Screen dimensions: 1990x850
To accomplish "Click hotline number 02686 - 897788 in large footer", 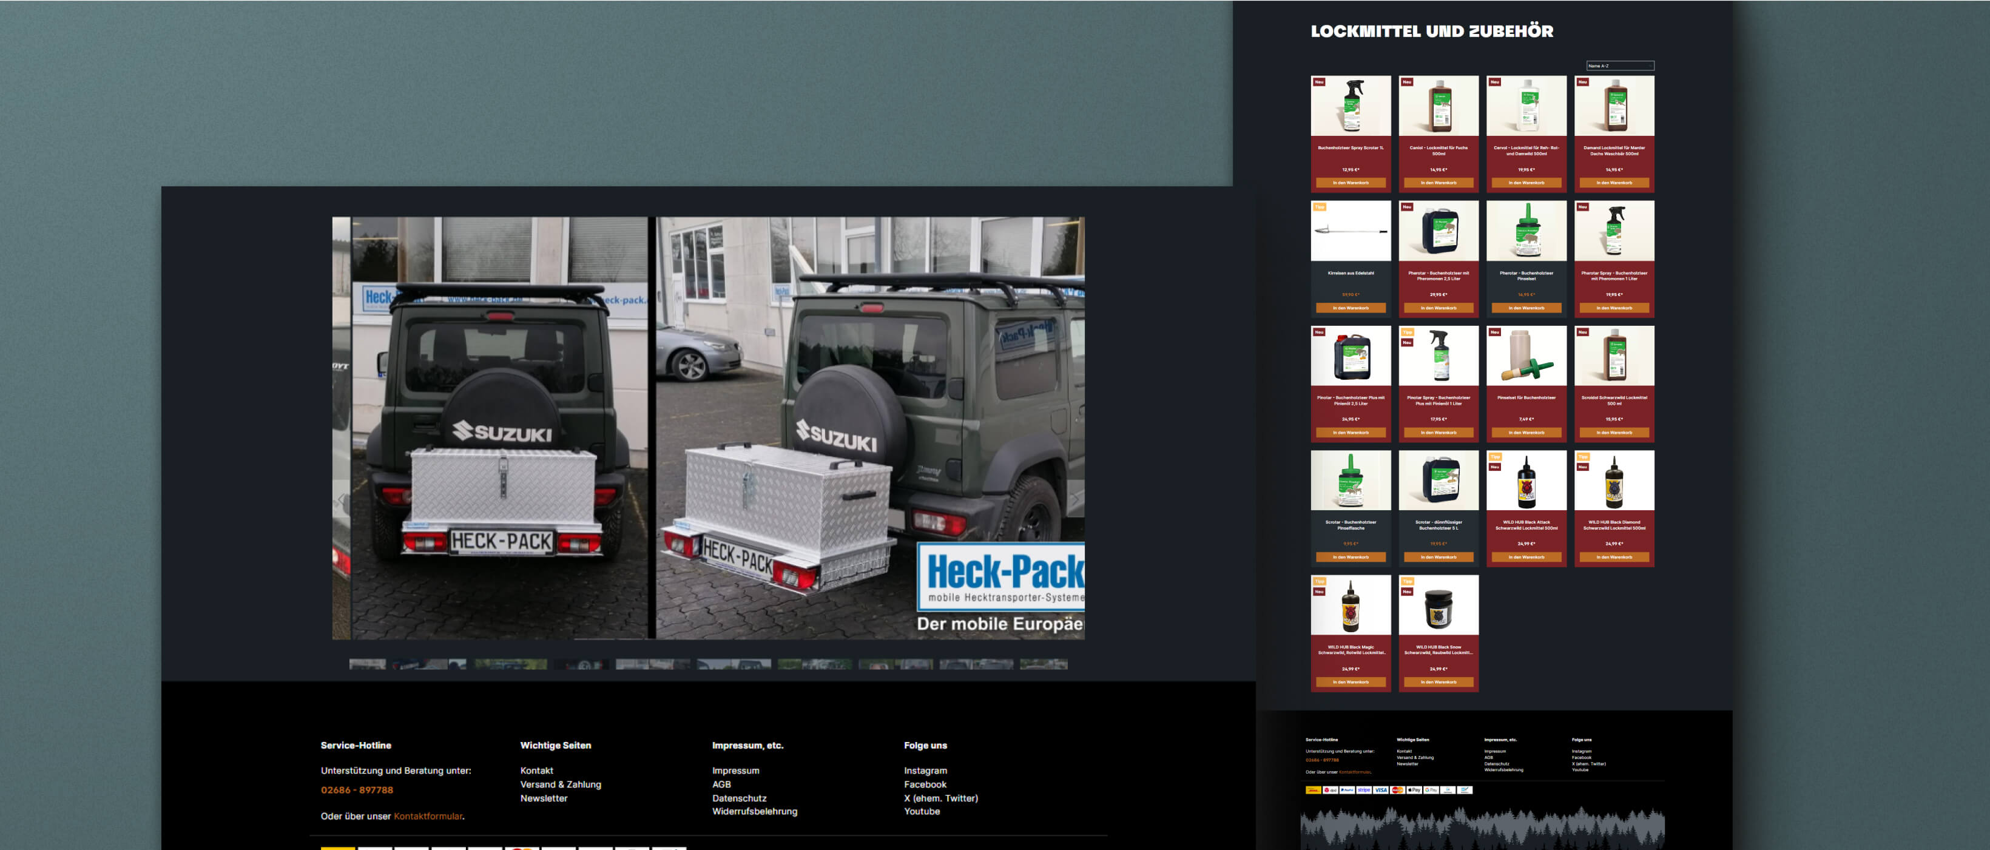I will pos(357,790).
